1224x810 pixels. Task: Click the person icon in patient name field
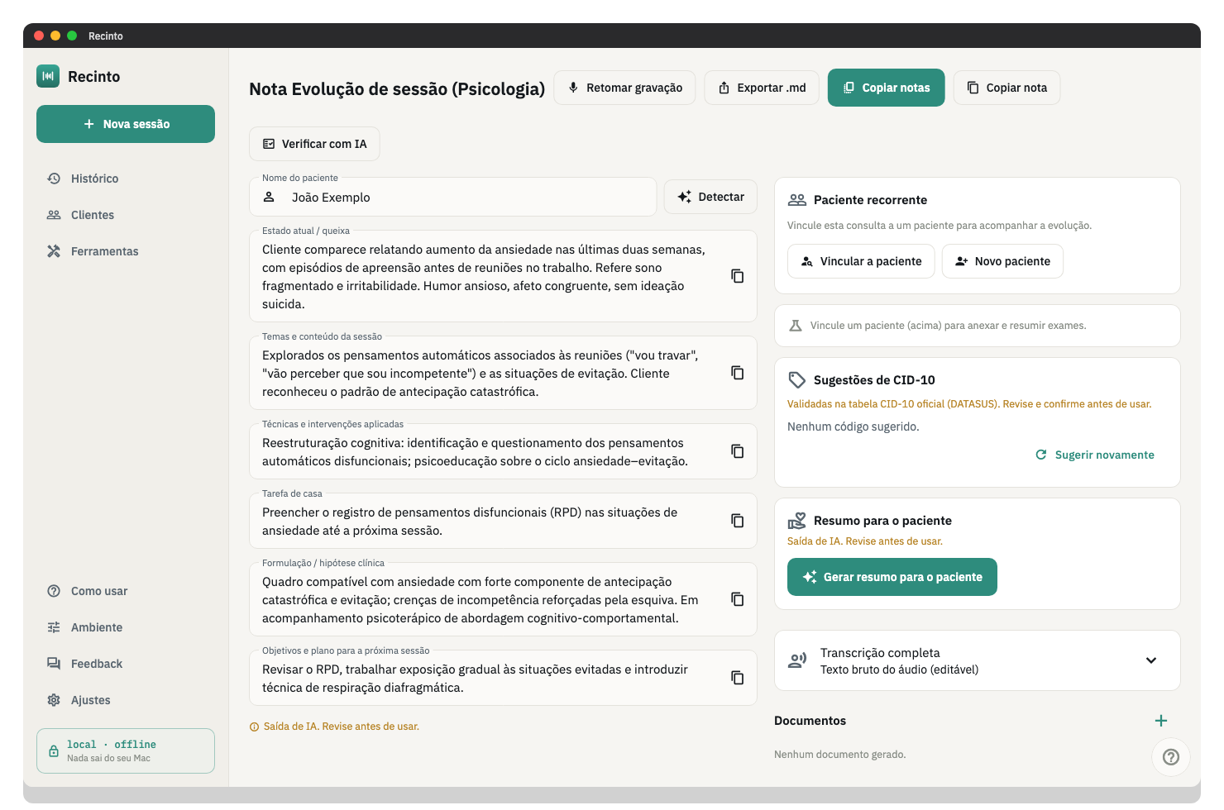(x=269, y=197)
